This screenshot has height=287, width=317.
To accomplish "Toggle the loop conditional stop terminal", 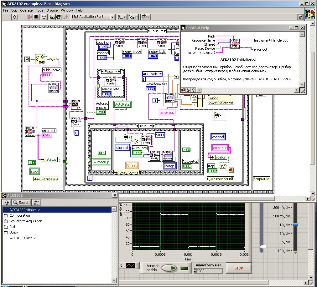I will [231, 170].
